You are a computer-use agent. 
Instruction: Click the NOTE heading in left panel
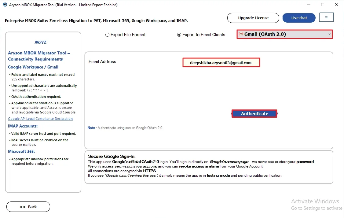click(x=41, y=42)
